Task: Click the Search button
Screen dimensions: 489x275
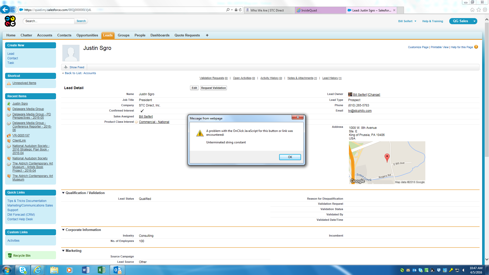Action: click(81, 21)
